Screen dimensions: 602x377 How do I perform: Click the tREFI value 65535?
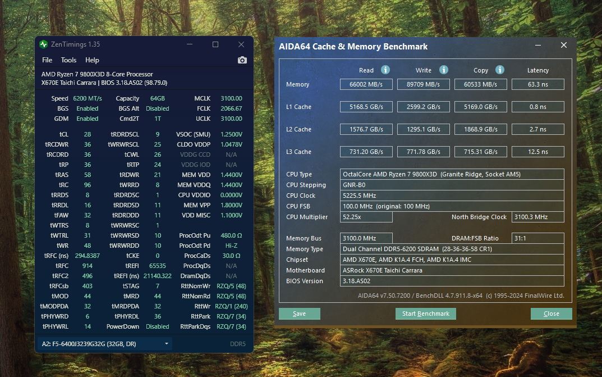(158, 266)
